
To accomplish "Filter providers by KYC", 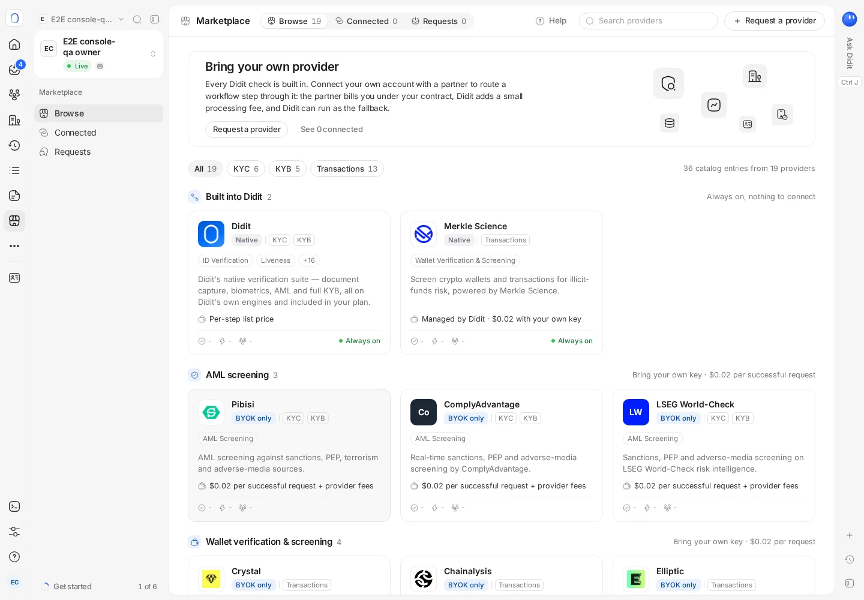I will (x=246, y=169).
